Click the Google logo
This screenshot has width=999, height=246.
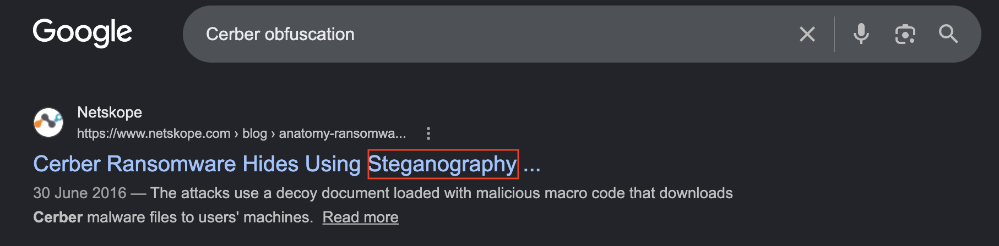point(83,33)
